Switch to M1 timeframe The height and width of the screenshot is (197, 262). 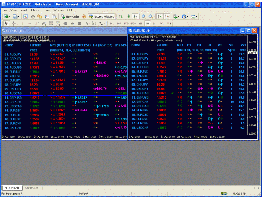click(112, 23)
